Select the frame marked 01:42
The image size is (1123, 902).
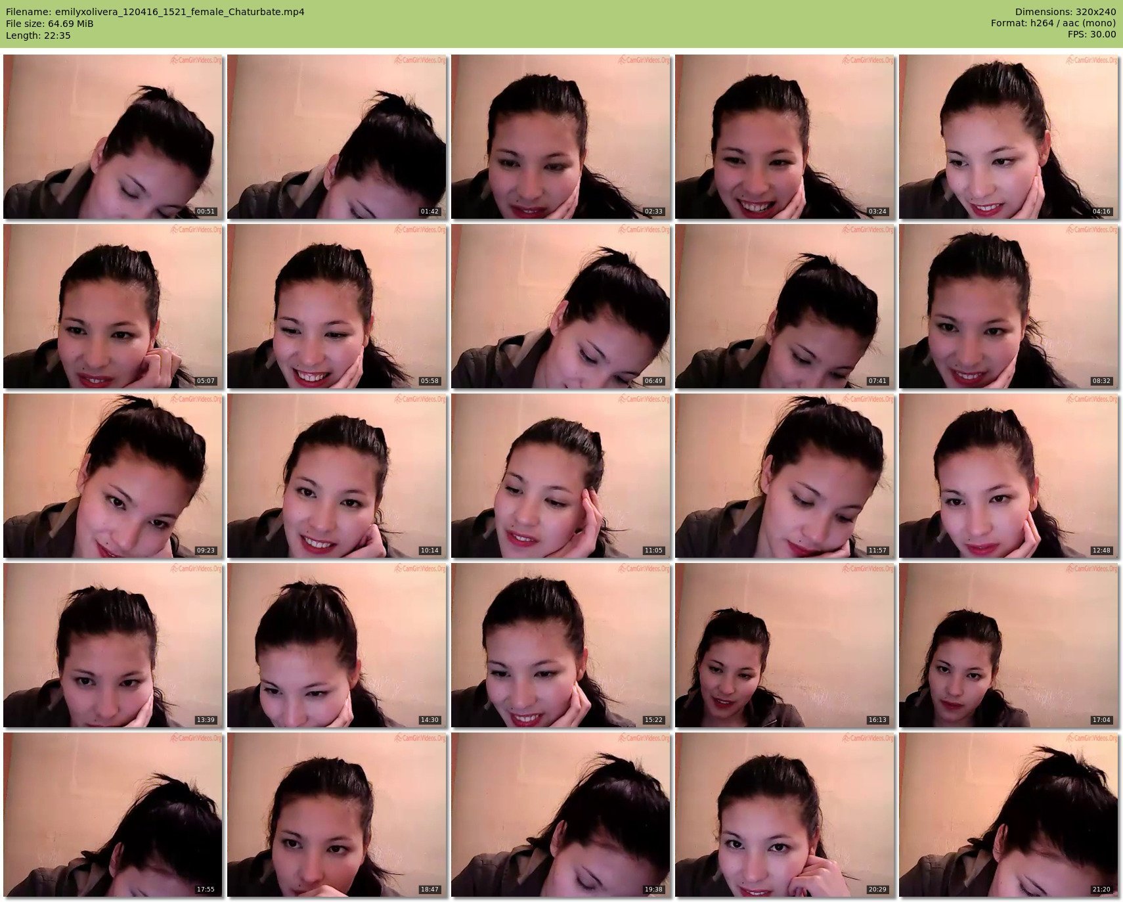pyautogui.click(x=337, y=137)
